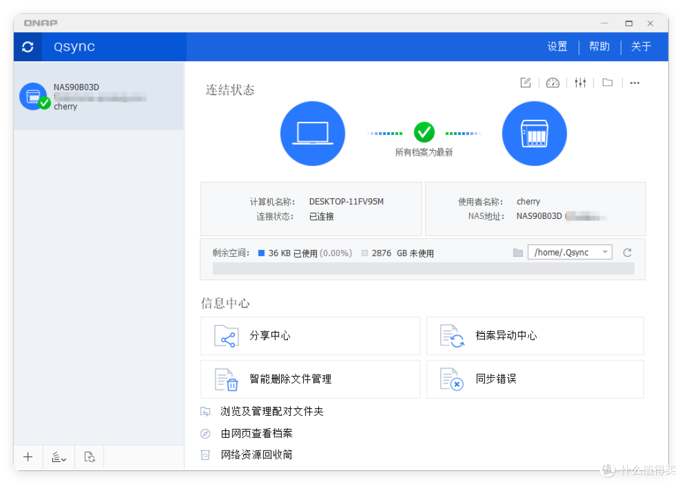This screenshot has width=682, height=484.
Task: Click the 已连接 connection status text
Action: [321, 216]
